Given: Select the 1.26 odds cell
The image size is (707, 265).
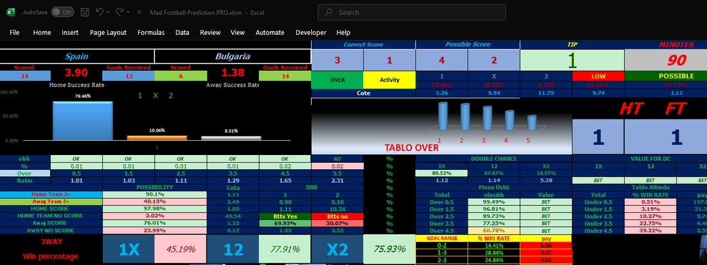Looking at the screenshot, I should (442, 93).
